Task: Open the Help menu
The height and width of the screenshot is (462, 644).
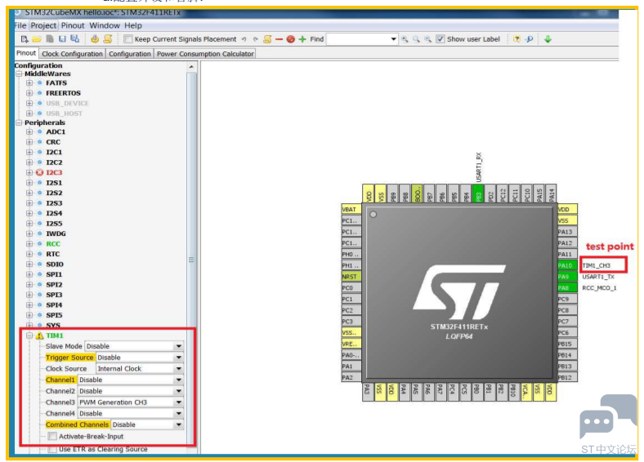Action: tap(133, 25)
